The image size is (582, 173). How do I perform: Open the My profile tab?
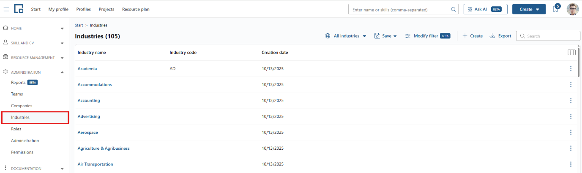pyautogui.click(x=58, y=9)
